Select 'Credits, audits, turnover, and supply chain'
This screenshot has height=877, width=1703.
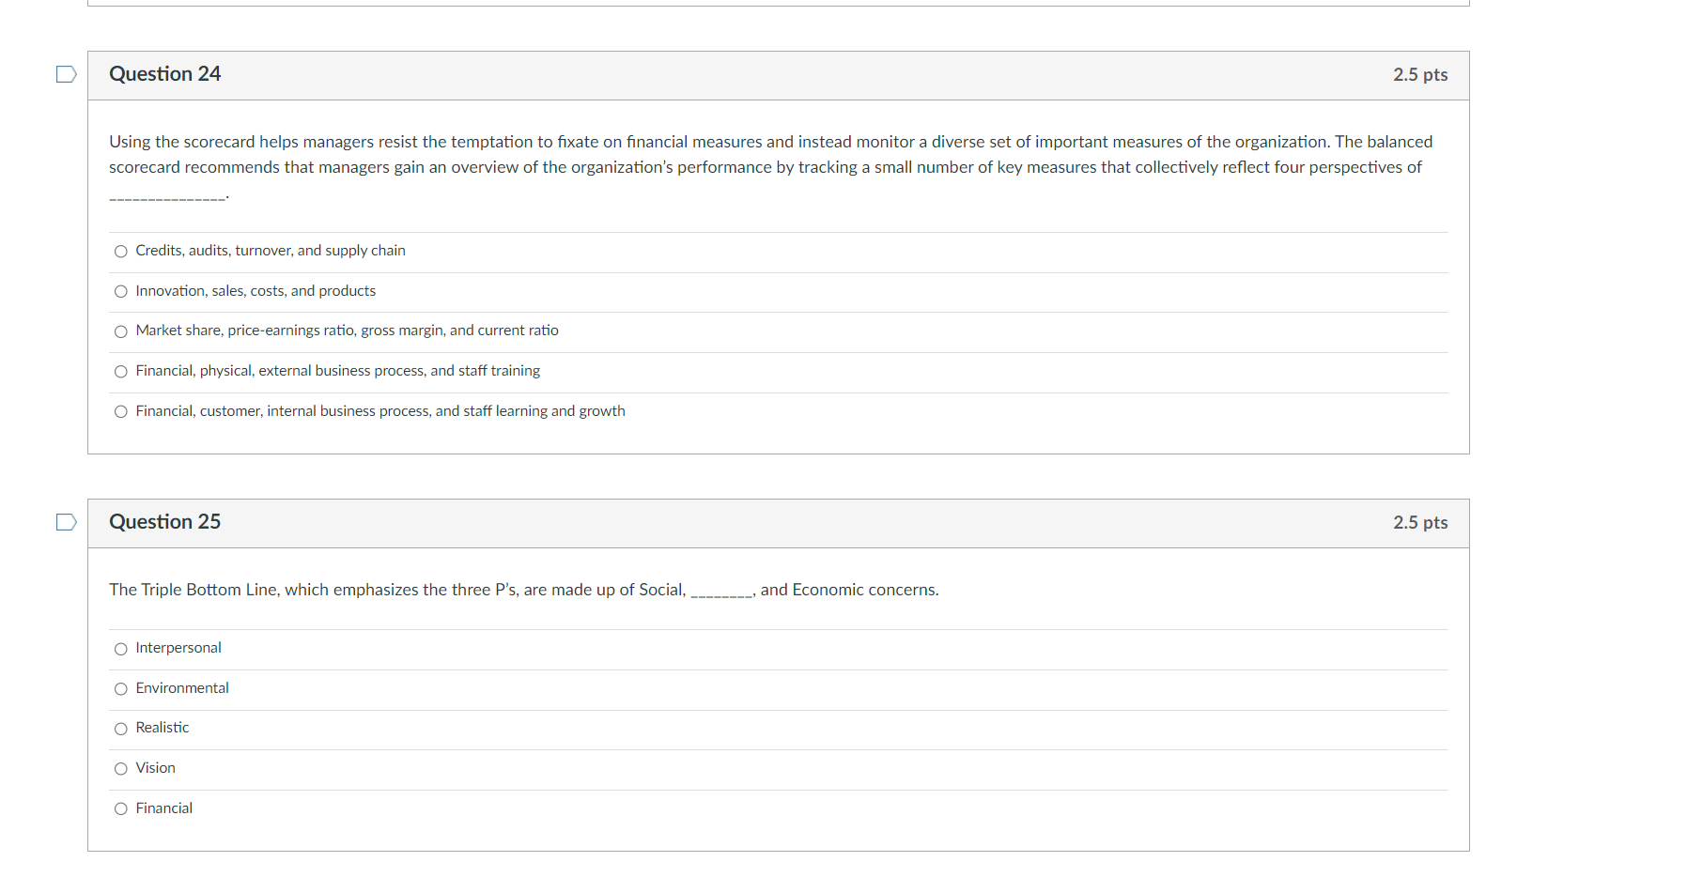pos(120,251)
